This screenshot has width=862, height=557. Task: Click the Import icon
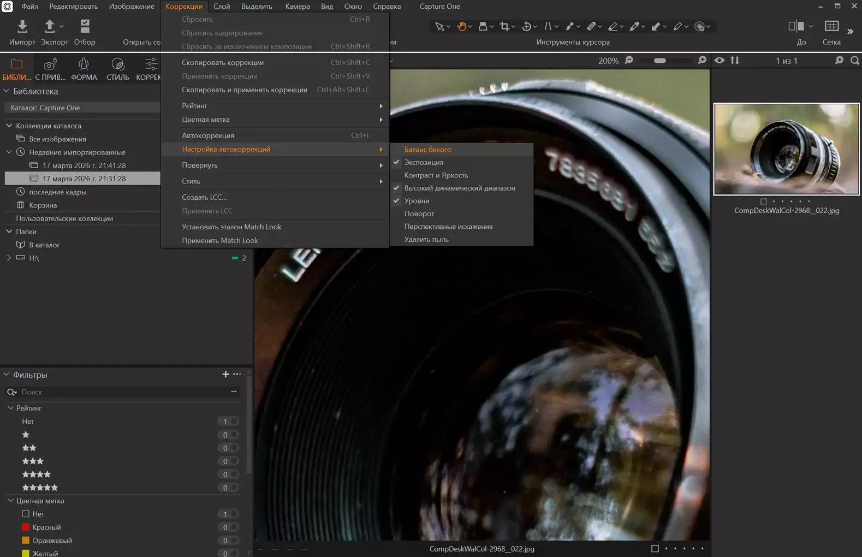[22, 26]
